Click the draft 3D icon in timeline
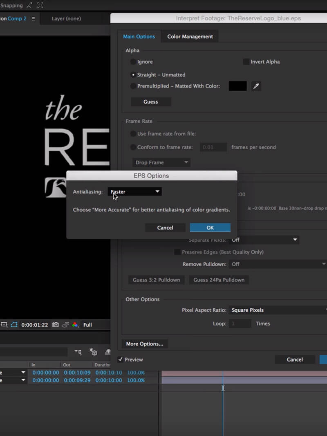Image resolution: width=327 pixels, height=436 pixels. pyautogui.click(x=93, y=352)
